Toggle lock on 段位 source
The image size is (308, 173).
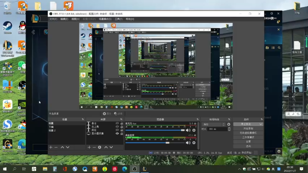(x=122, y=130)
